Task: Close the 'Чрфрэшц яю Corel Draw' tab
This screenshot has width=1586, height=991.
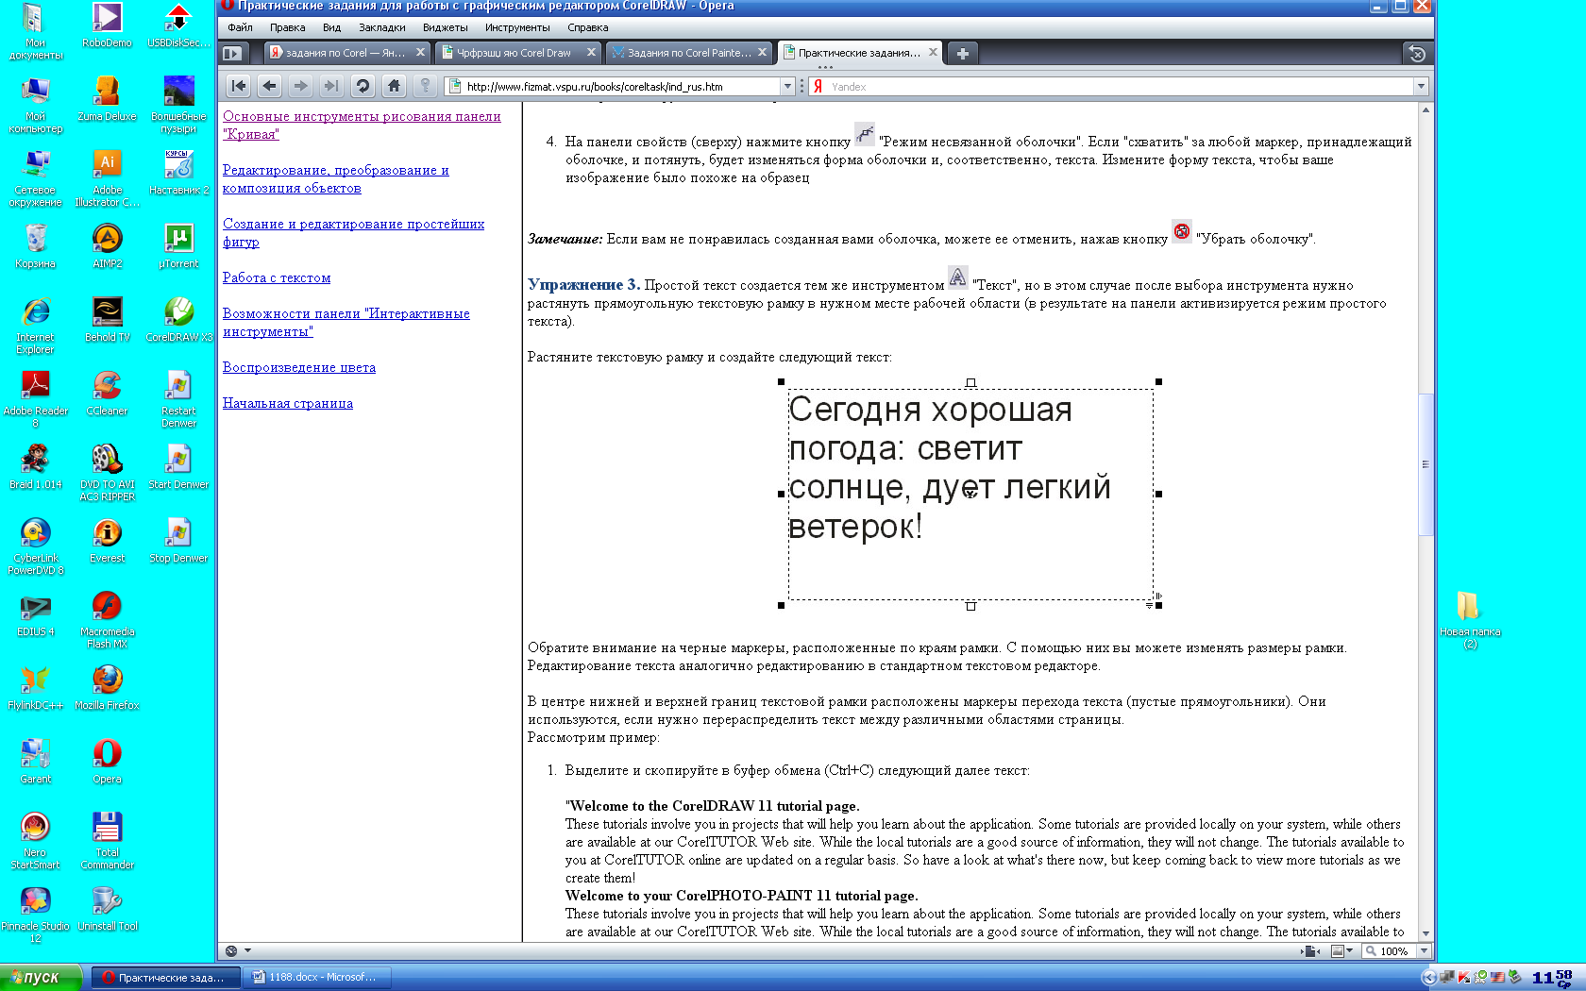Action: tap(591, 53)
